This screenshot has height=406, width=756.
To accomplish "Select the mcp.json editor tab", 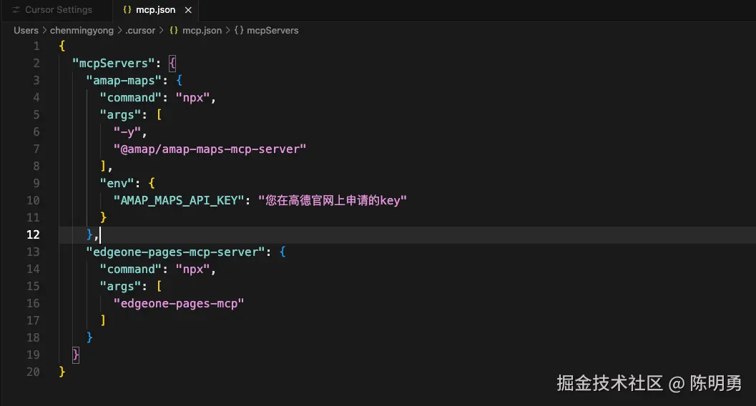I will 155,9.
